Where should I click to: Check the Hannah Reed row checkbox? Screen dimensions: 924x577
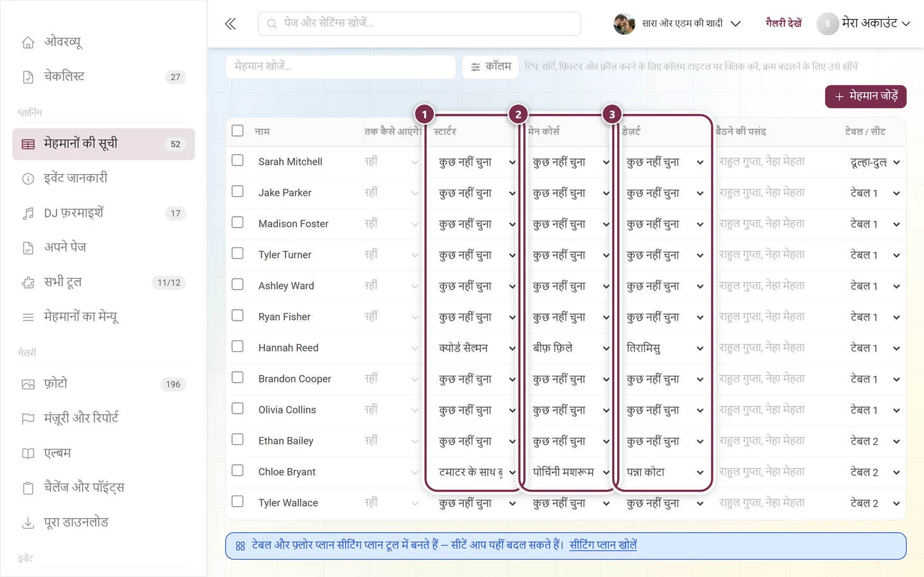point(237,346)
